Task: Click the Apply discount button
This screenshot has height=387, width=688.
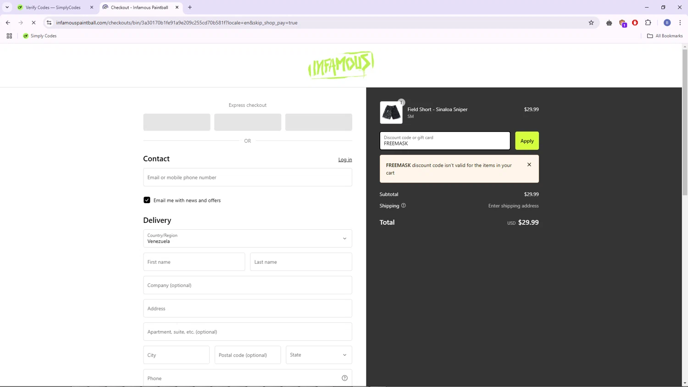Action: click(527, 141)
